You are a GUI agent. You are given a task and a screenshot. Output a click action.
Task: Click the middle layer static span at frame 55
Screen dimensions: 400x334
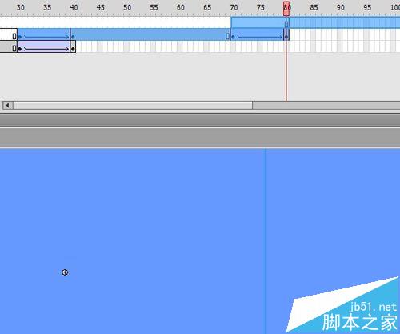(x=153, y=34)
